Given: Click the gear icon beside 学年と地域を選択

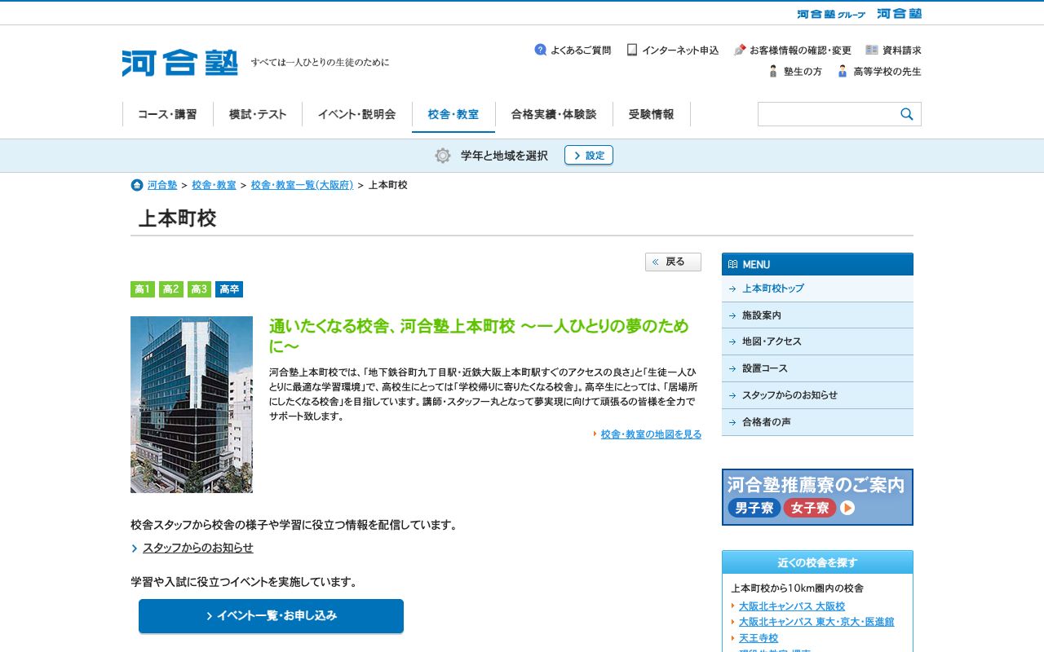Looking at the screenshot, I should tap(443, 156).
